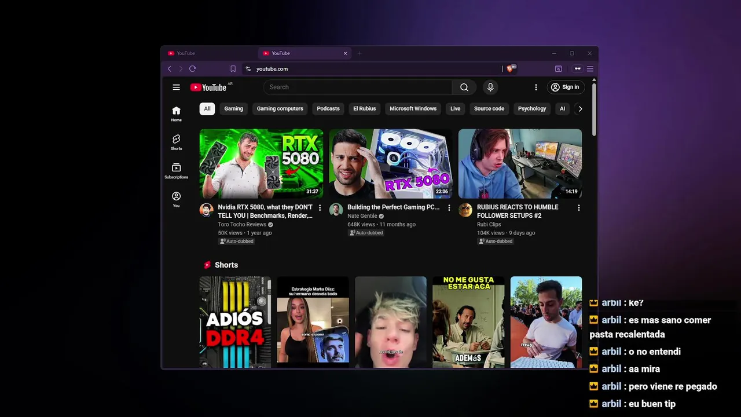
Task: Open options menu for Building the Perfect Gaming PC
Action: (x=449, y=208)
